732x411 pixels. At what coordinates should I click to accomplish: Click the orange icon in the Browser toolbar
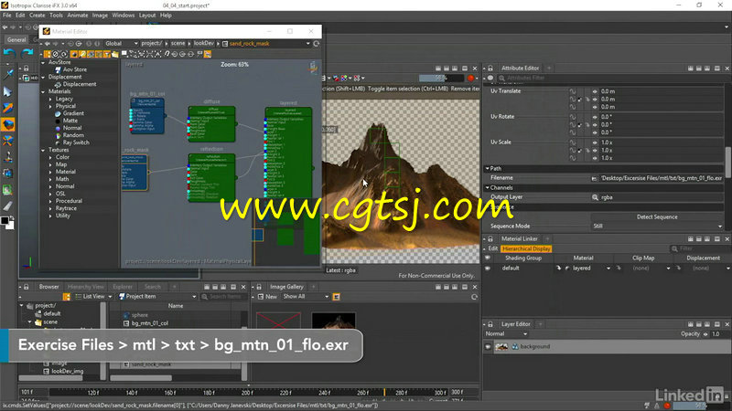(x=66, y=296)
